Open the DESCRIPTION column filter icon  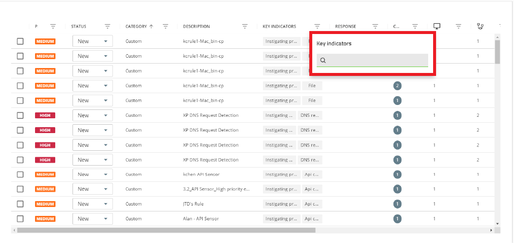click(x=245, y=27)
